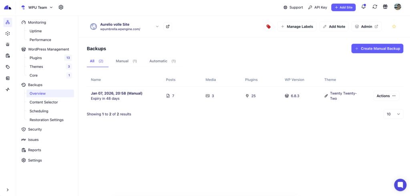Open Restoration Settings in sidebar
The width and height of the screenshot is (410, 196).
(x=46, y=120)
